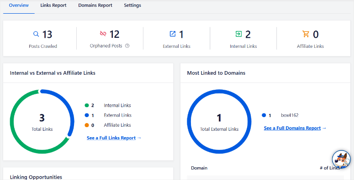This screenshot has width=354, height=180.
Task: Click the Orphaned Posts help question icon
Action: [x=127, y=46]
